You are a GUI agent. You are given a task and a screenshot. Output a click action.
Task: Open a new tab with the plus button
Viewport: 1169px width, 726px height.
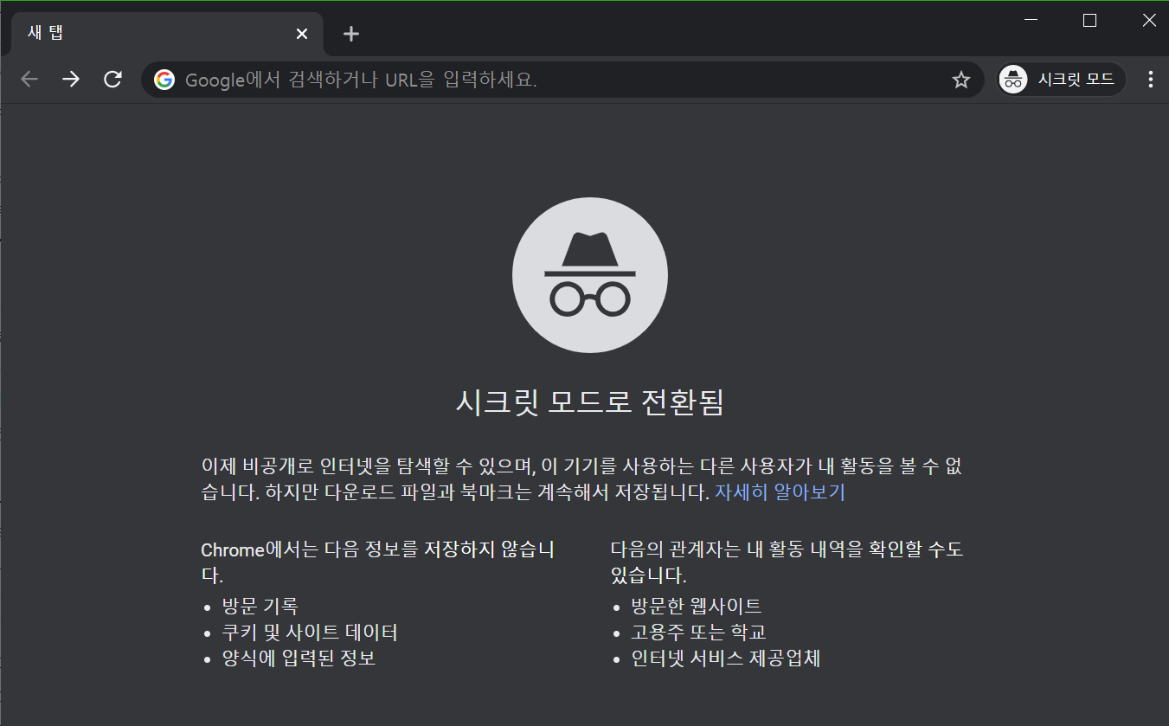click(350, 34)
